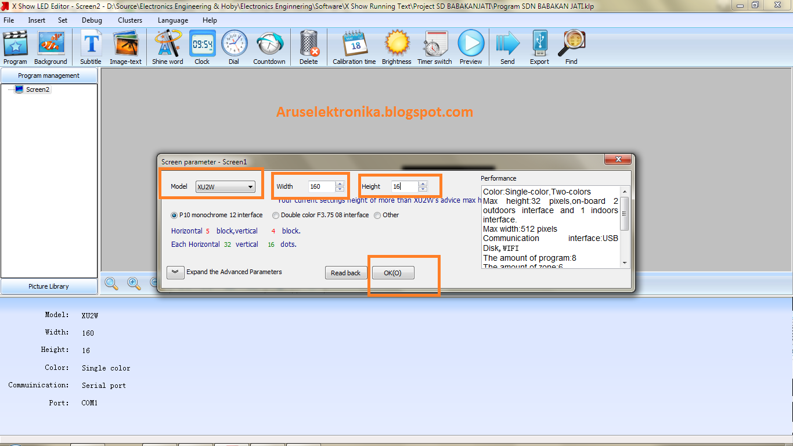Switch to the Picture Library tab
Viewport: 793px width, 446px height.
pos(48,286)
